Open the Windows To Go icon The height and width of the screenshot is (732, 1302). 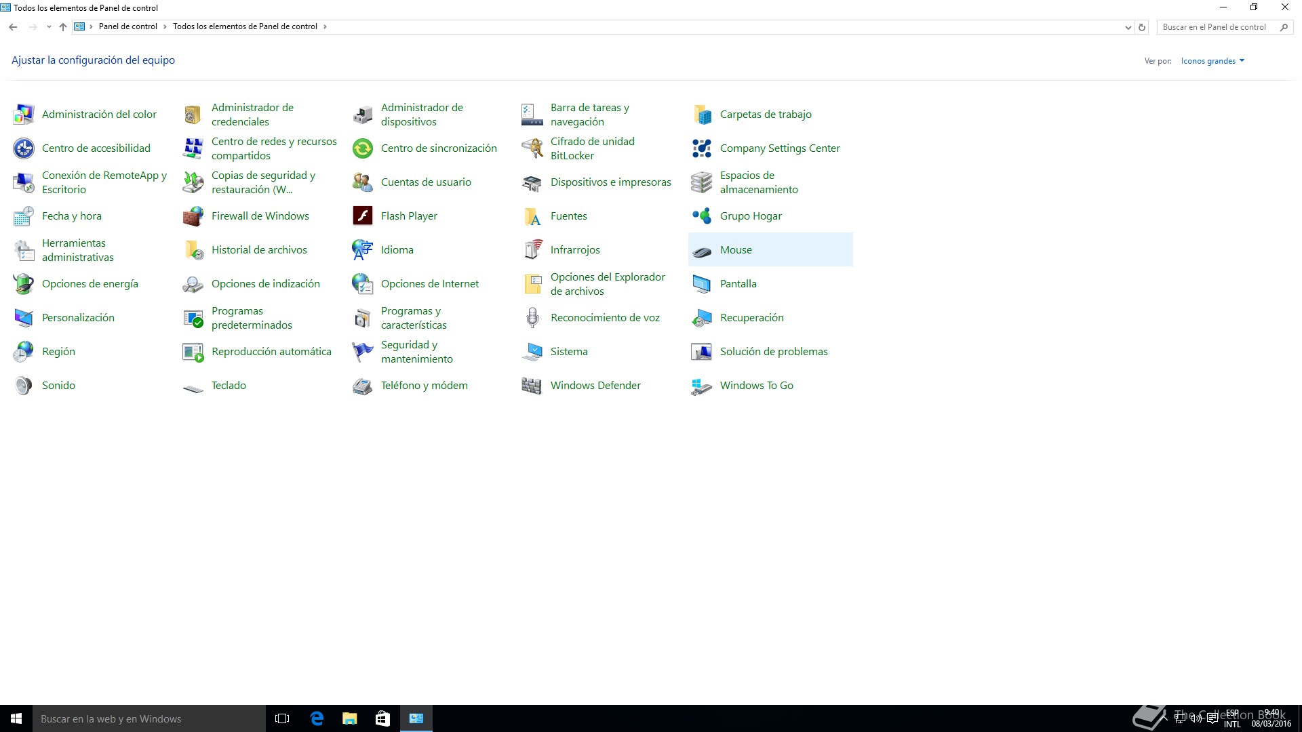point(702,386)
